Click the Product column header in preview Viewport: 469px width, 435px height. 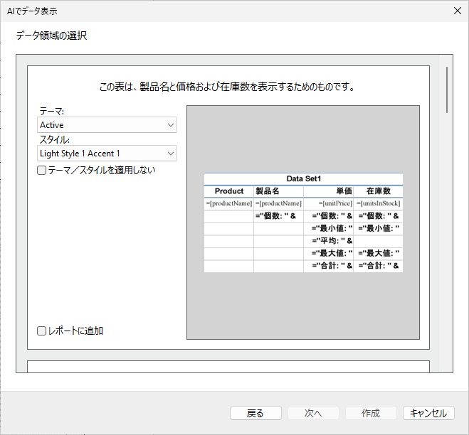click(229, 191)
